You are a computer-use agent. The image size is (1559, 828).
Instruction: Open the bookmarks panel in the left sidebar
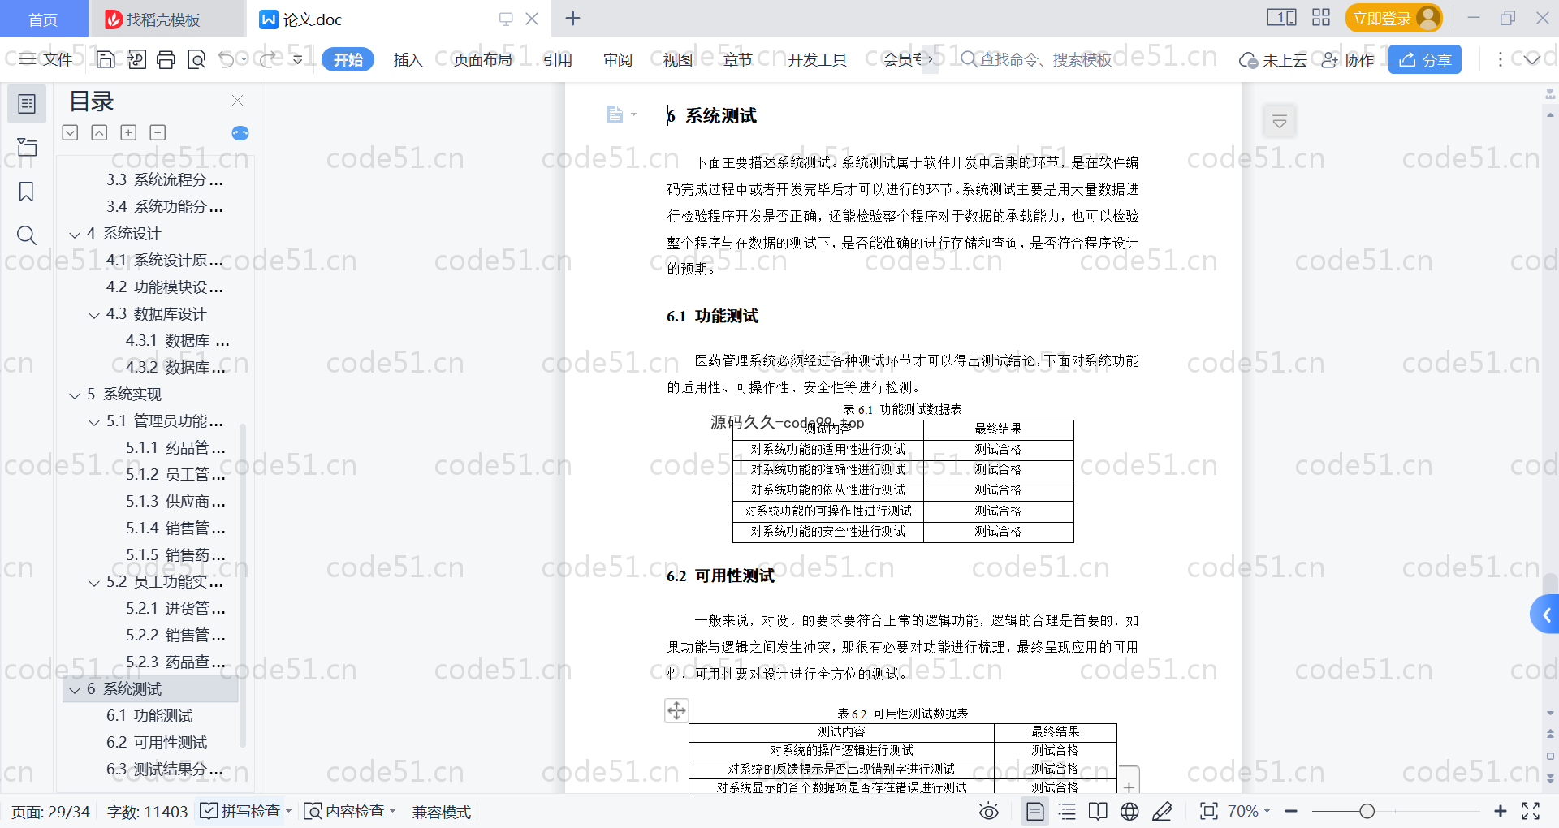[x=27, y=192]
